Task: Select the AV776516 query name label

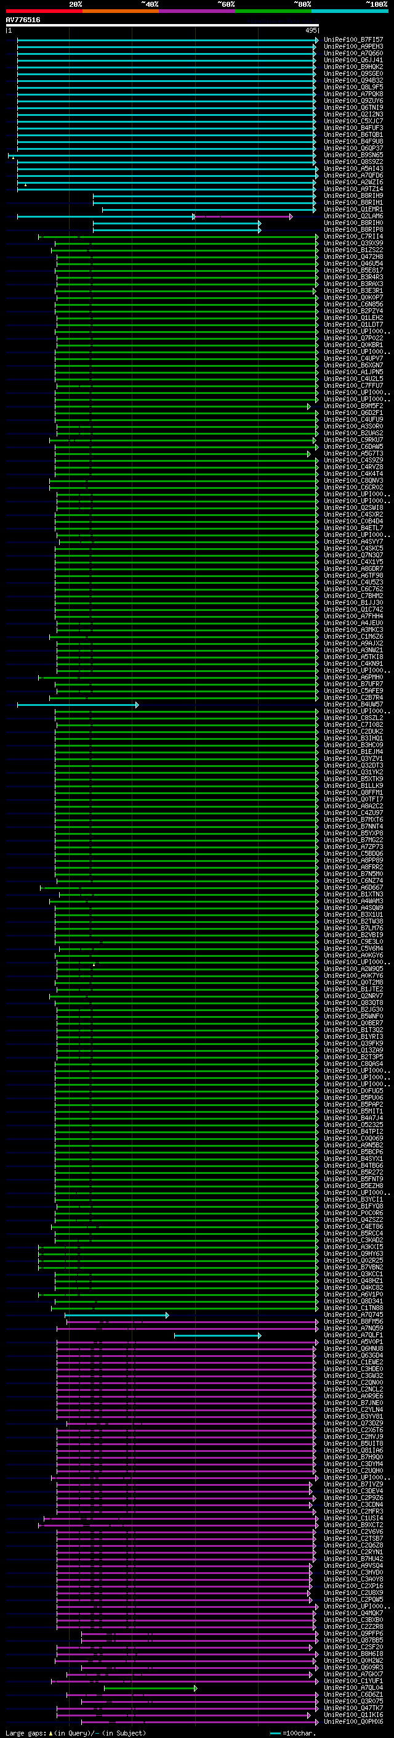Action: 23,20
